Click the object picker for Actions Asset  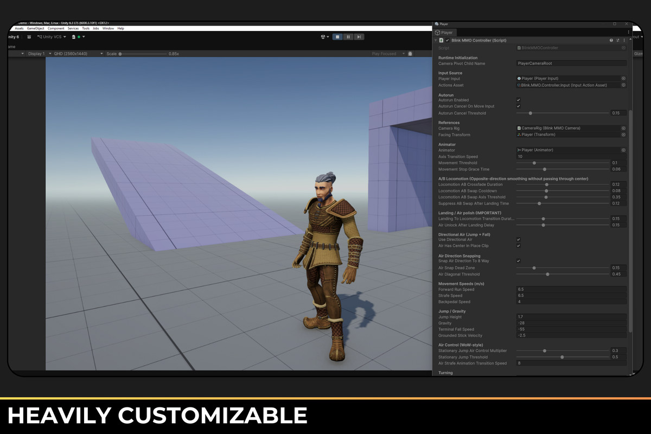coord(623,85)
